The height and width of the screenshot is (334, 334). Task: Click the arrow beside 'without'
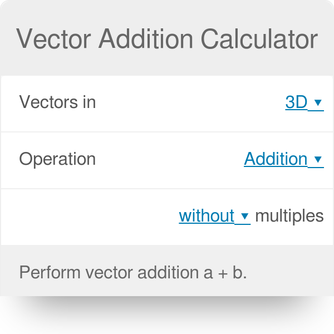coord(245,216)
